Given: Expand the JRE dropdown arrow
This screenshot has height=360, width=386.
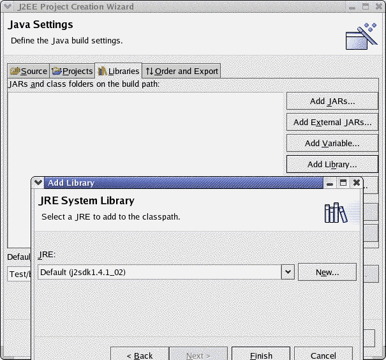Looking at the screenshot, I should coord(287,272).
